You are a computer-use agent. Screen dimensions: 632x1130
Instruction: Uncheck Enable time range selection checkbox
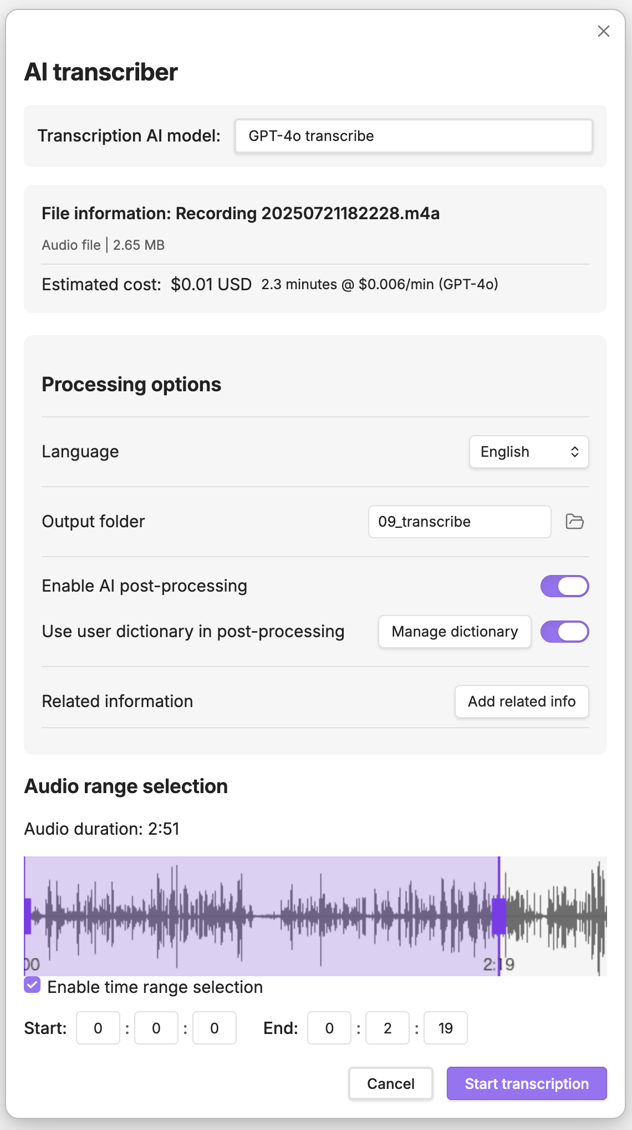point(33,985)
